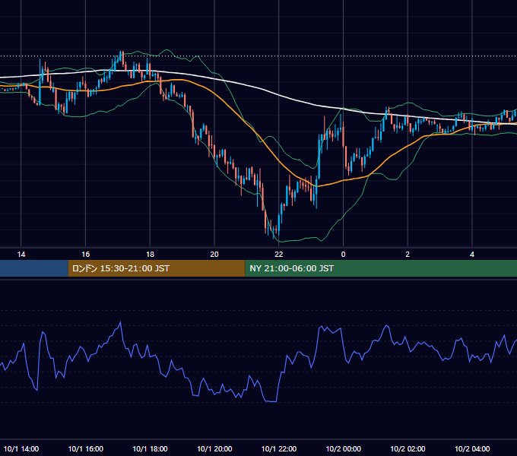Screen dimensions: 517x456
Task: Click the 10/1 14:00 oscillator axis label
Action: click(x=21, y=448)
